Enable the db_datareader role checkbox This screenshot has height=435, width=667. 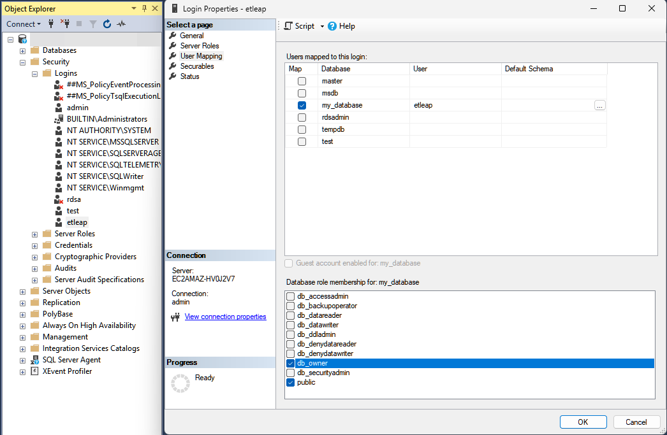click(x=291, y=315)
